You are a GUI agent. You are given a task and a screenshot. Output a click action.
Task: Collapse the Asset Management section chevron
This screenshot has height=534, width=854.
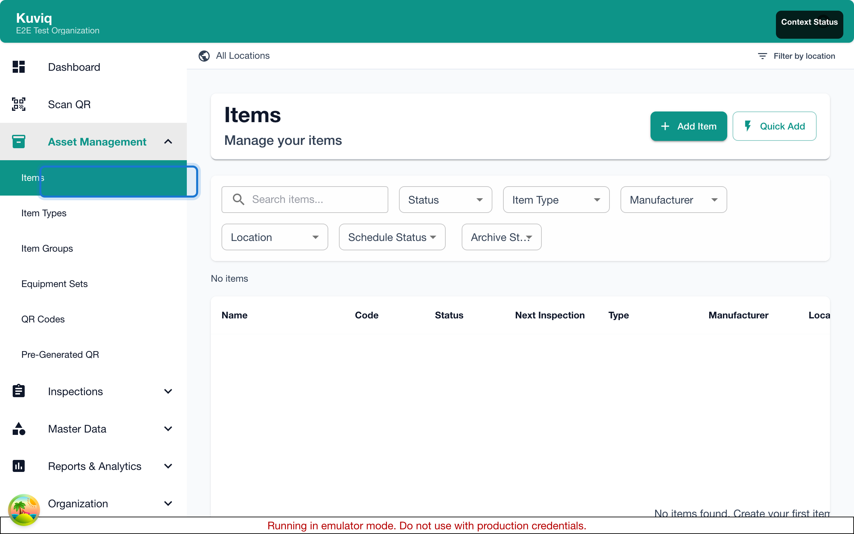(x=168, y=142)
